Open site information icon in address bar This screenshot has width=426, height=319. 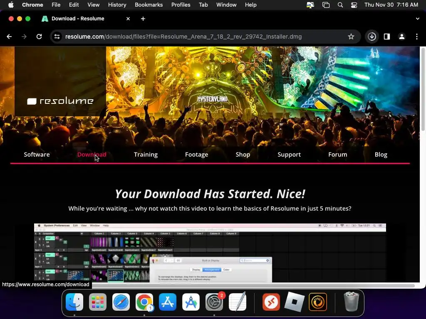[x=57, y=37]
